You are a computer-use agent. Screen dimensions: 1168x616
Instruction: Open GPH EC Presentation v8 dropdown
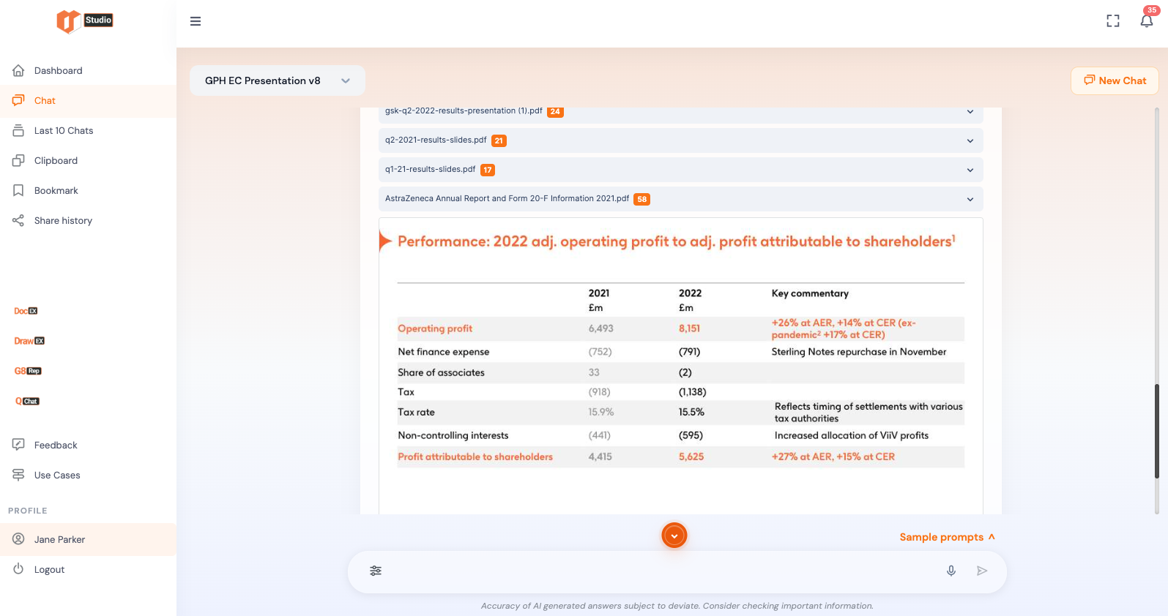(x=278, y=80)
